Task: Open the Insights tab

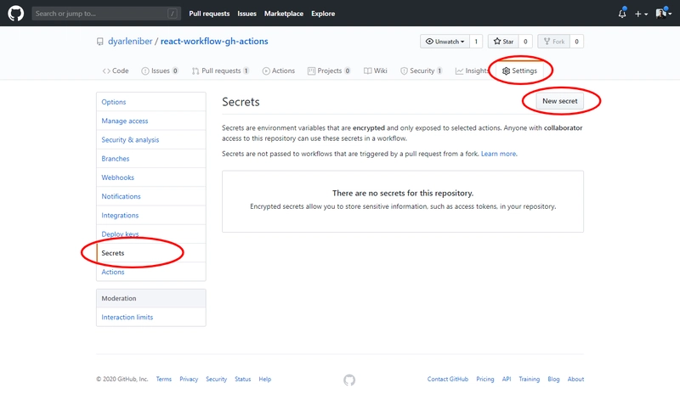Action: point(472,70)
